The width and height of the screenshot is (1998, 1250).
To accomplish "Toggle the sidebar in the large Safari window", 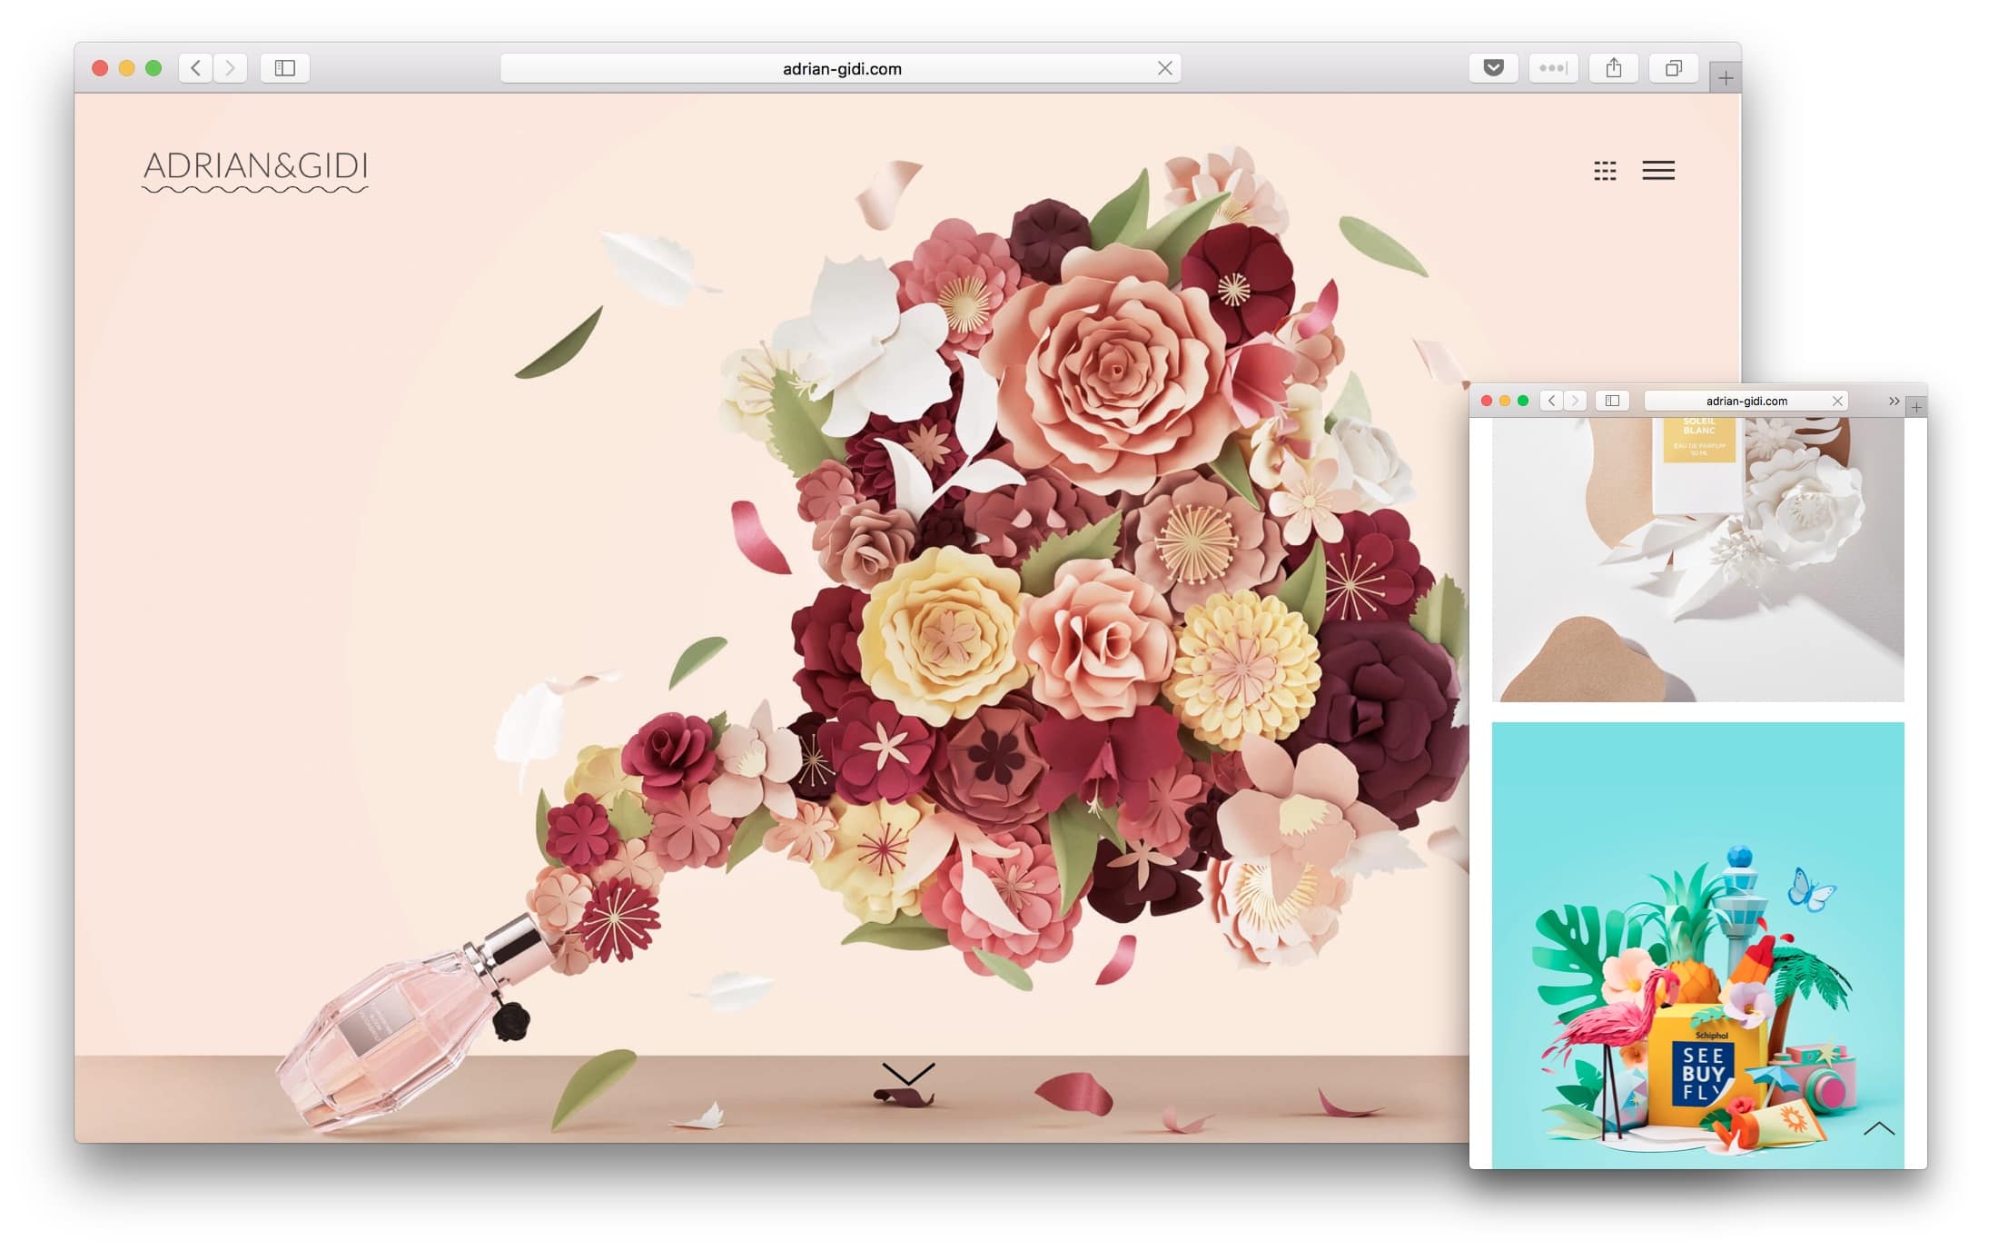I will [x=285, y=68].
